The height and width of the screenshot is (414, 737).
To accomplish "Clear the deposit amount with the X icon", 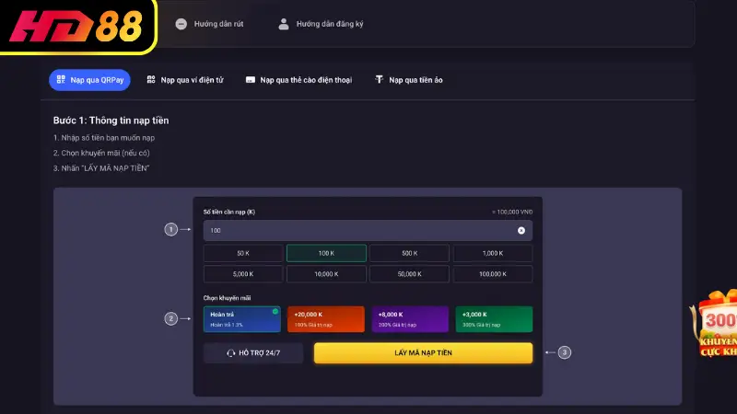I will point(521,231).
